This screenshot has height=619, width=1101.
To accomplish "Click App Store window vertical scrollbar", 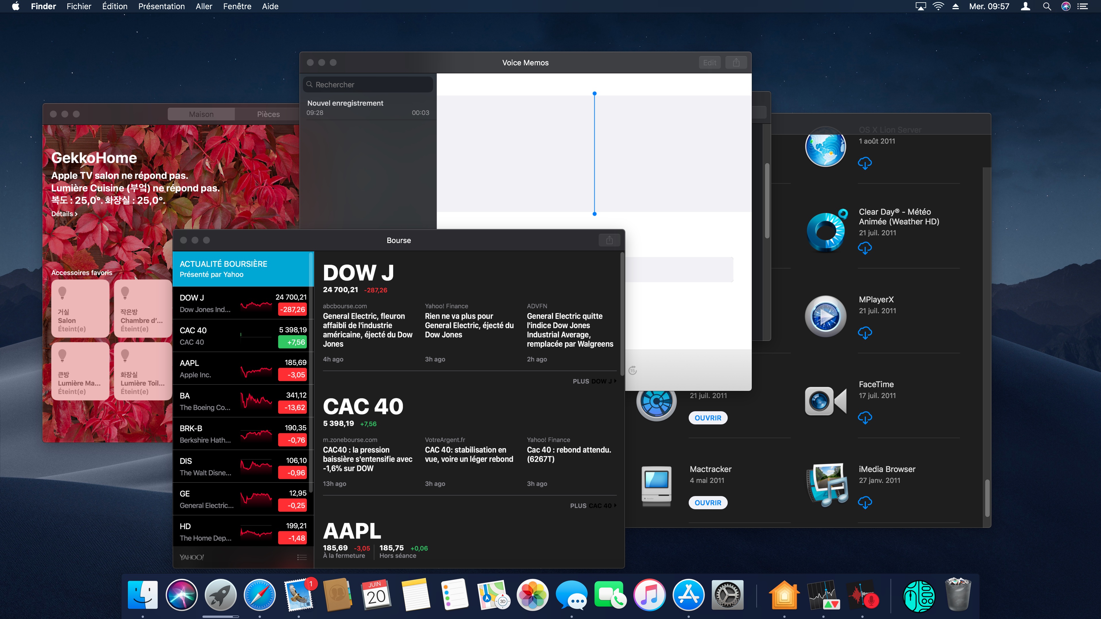I will pos(987,498).
